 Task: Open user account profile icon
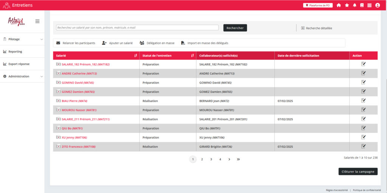coord(378,5)
